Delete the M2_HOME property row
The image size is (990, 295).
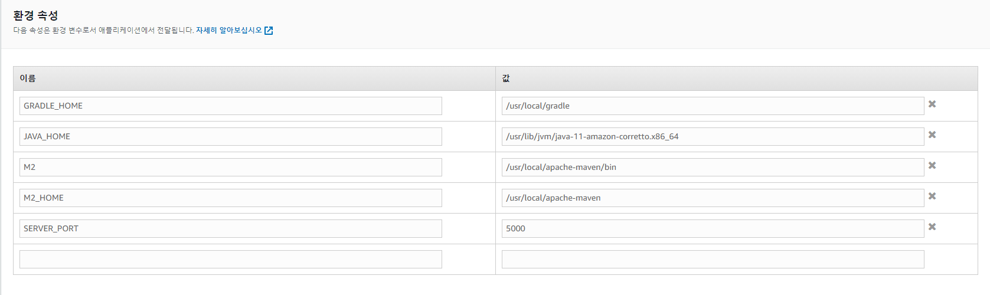click(932, 196)
